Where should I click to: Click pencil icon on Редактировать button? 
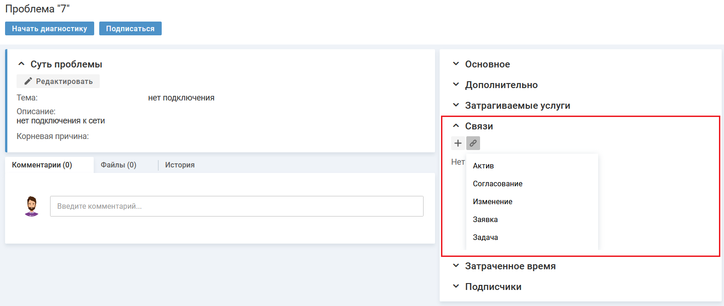[28, 81]
